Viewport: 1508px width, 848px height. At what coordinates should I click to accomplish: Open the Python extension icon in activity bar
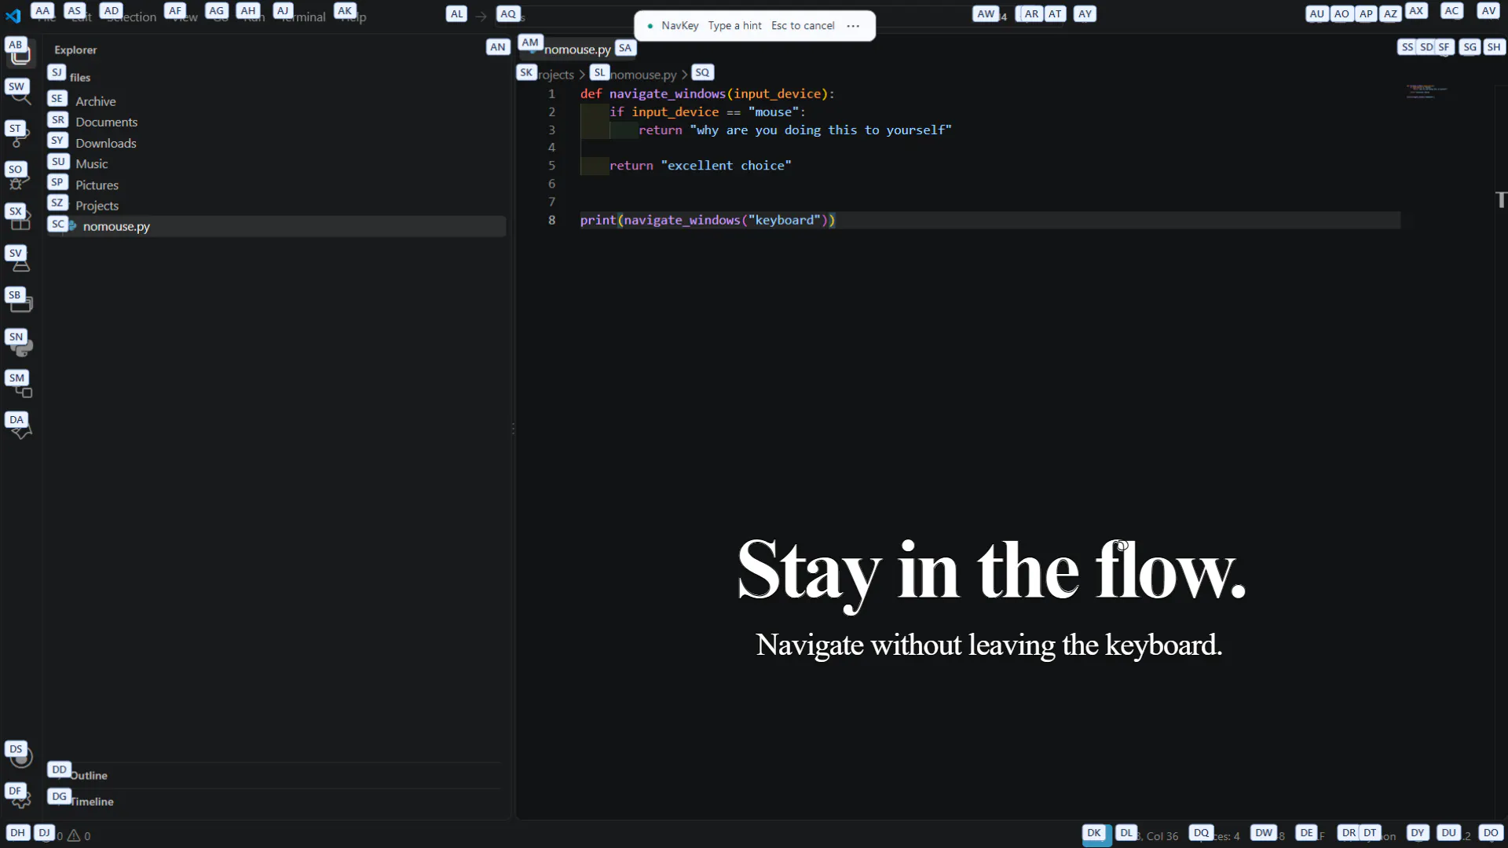tap(21, 348)
